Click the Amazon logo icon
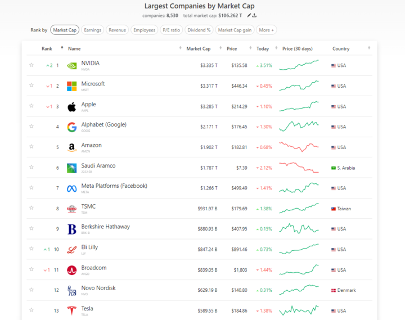 pos(72,147)
